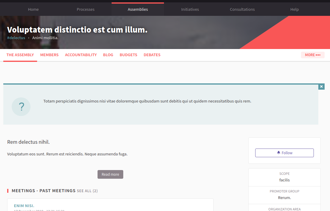Screen dimensions: 330x211
Task: View the Blog tab
Action: click(108, 55)
